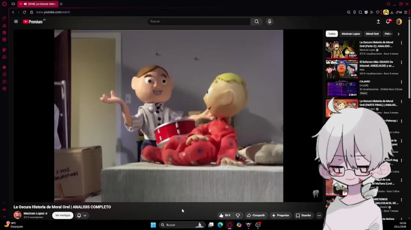Open the Mexican Lopez channel avatar

[18, 215]
